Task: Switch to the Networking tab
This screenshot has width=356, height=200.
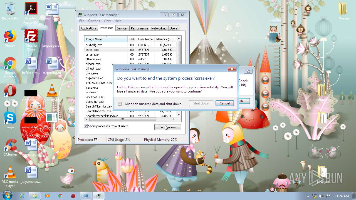Action: click(x=159, y=28)
